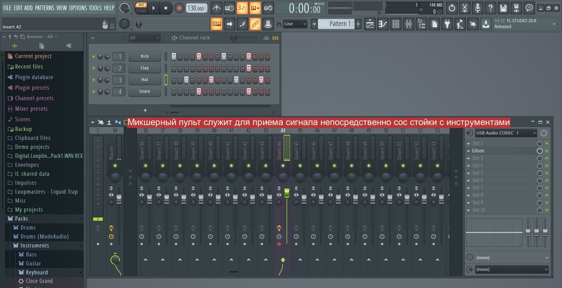Toggle typing keyboard to piano icon

[217, 23]
